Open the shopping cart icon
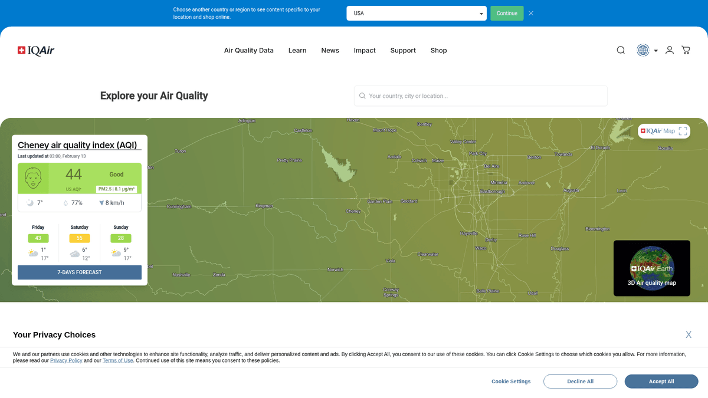 tap(686, 50)
